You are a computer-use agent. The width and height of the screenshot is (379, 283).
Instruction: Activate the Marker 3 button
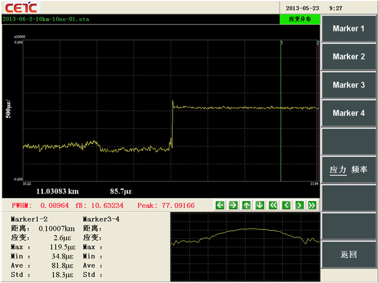(x=349, y=85)
